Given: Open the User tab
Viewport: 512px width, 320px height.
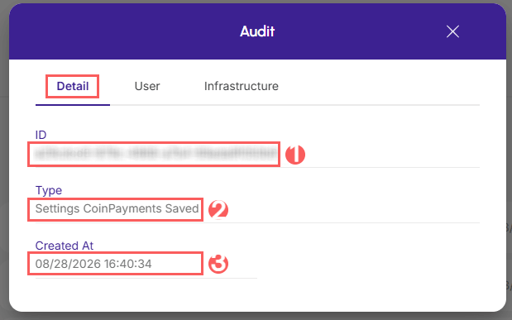Looking at the screenshot, I should [x=147, y=86].
